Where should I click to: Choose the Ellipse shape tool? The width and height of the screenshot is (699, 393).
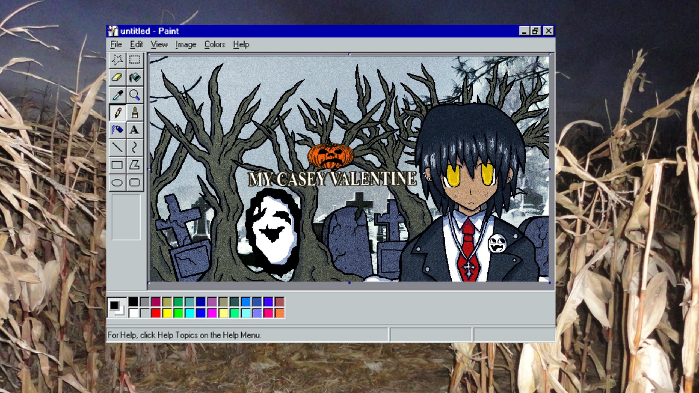click(x=117, y=182)
